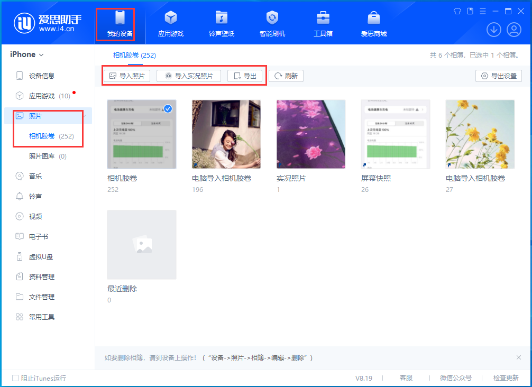Open the hamburger menu in title bar
Screen dimensions: 532x387
(482, 11)
